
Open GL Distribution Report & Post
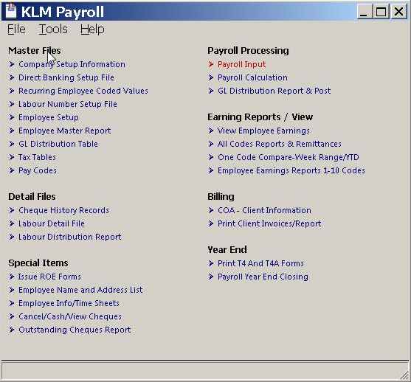click(x=274, y=91)
